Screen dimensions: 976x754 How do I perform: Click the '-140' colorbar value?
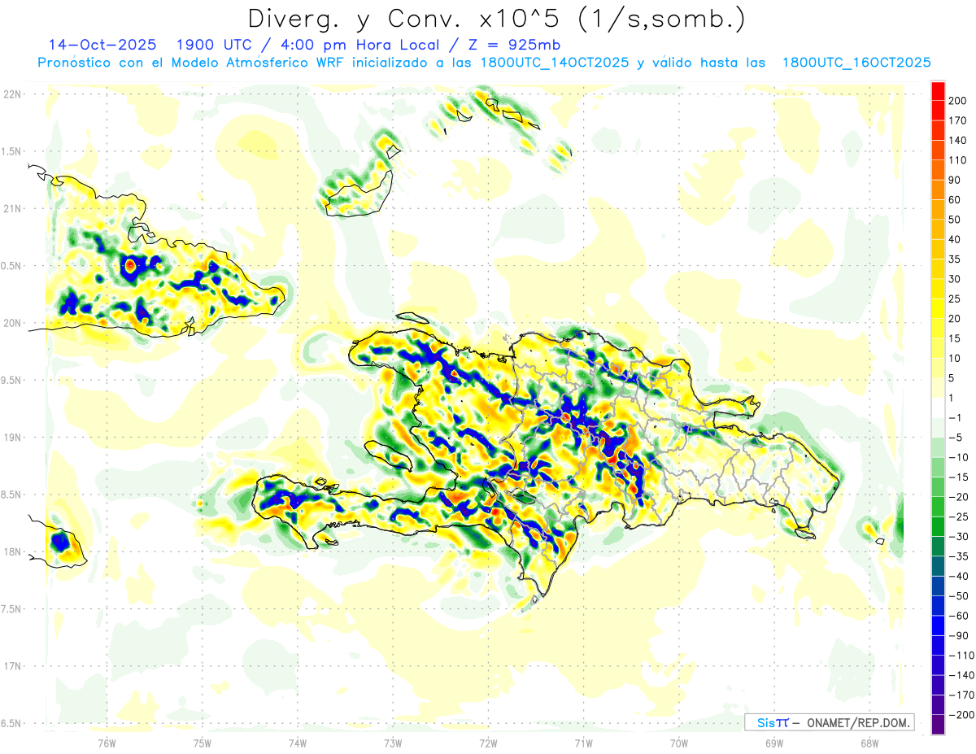point(961,675)
